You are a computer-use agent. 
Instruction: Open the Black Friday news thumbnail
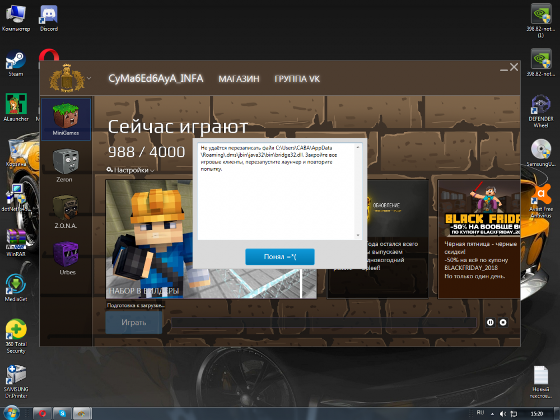479,208
